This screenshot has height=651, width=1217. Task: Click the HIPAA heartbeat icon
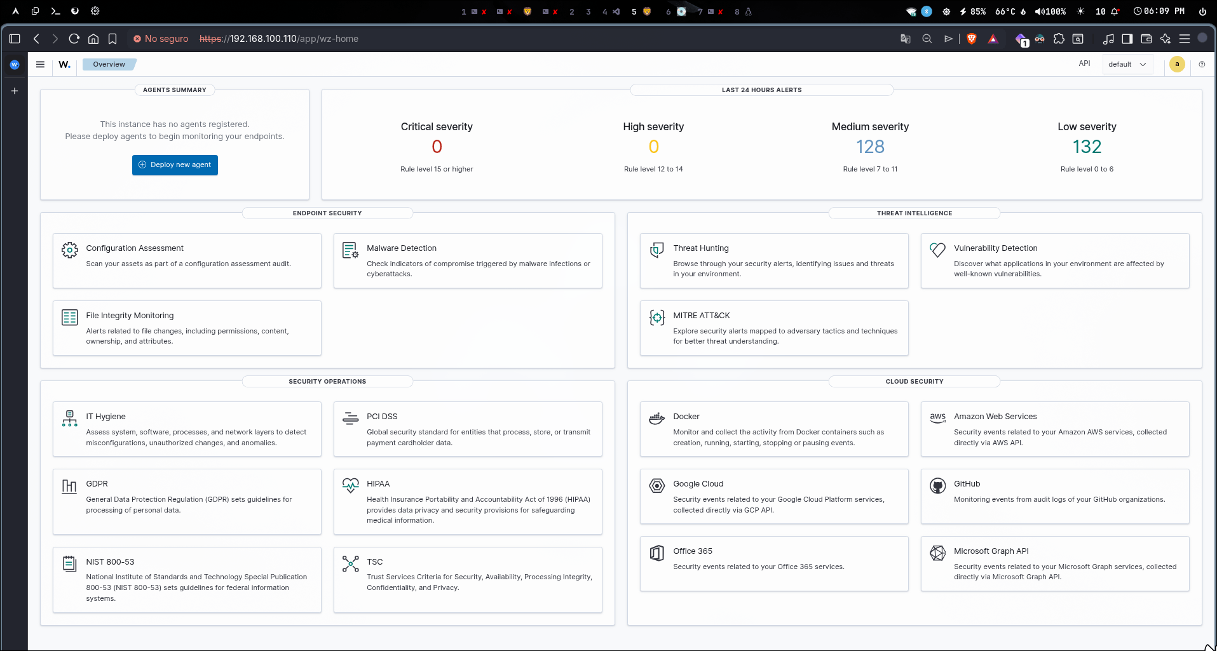click(x=350, y=486)
